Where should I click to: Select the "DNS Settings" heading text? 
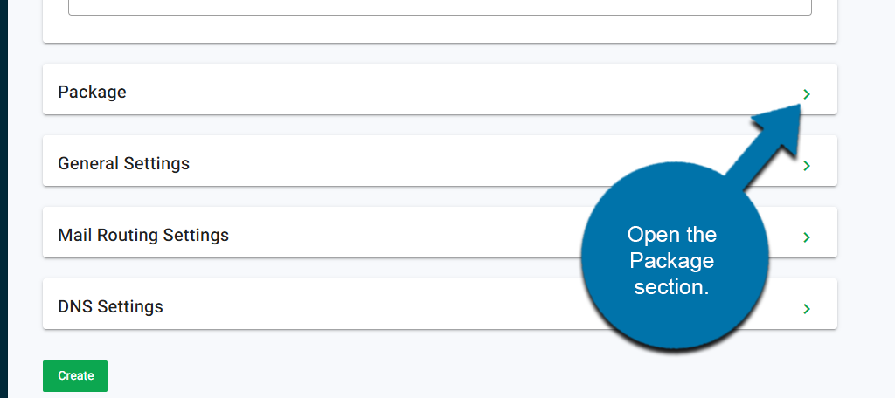point(110,306)
